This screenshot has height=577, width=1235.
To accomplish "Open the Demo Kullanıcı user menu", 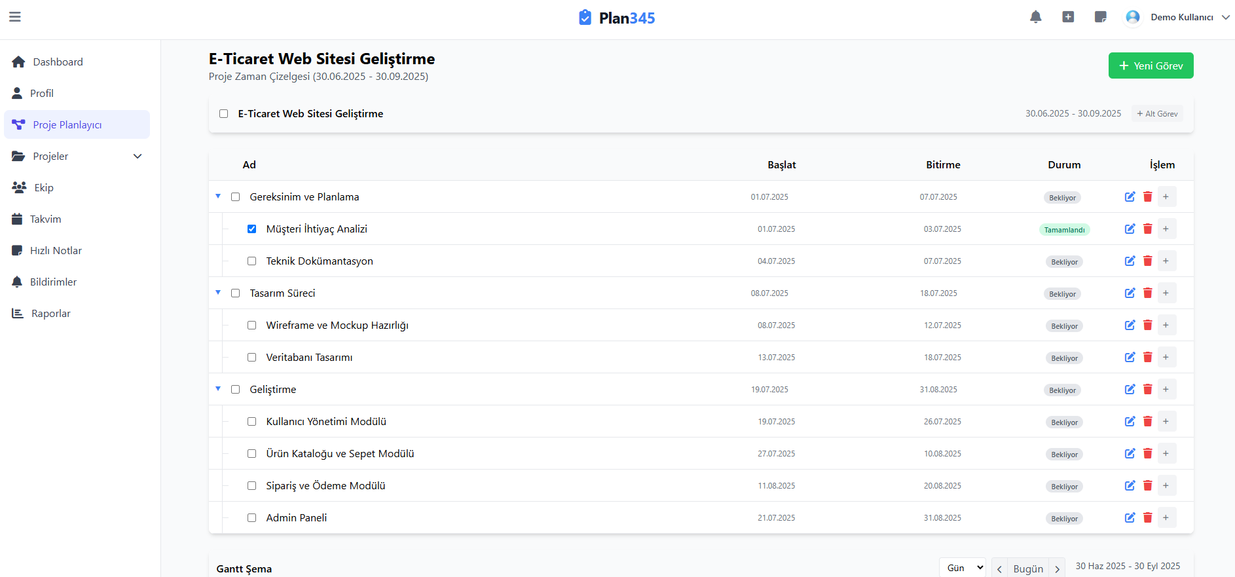I will click(1178, 17).
